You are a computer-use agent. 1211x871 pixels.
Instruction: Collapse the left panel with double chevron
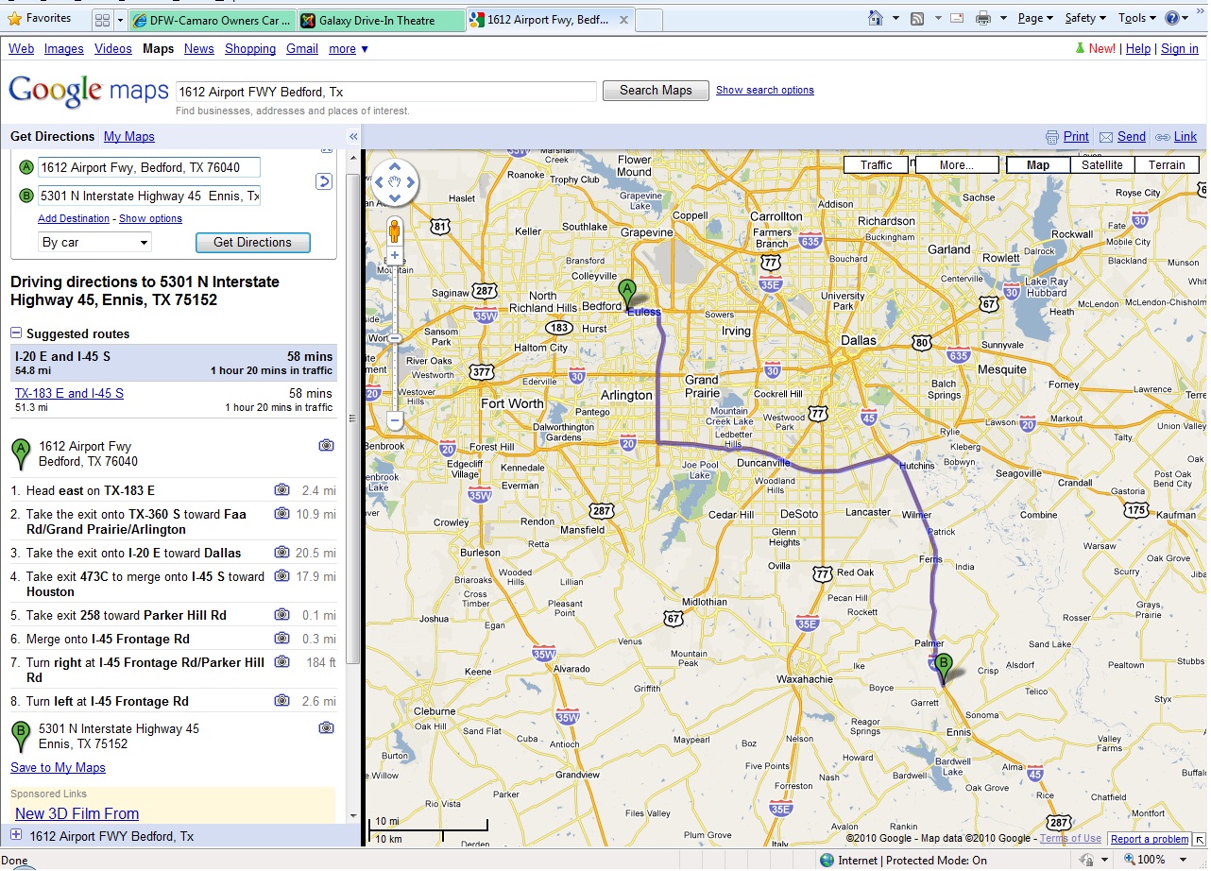[353, 137]
